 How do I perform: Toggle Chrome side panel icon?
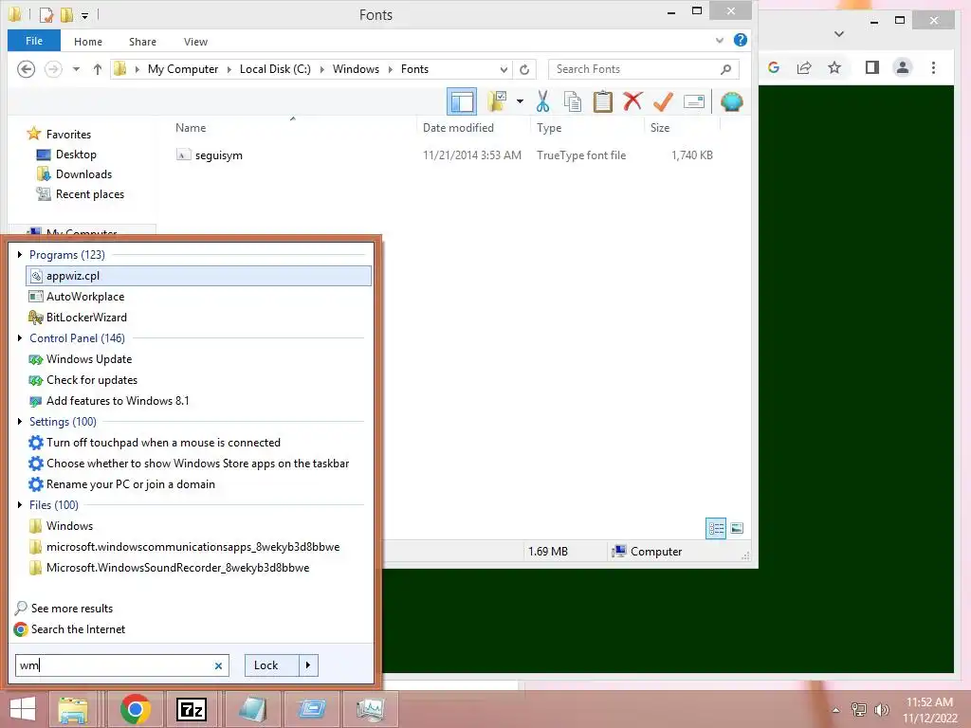872,67
